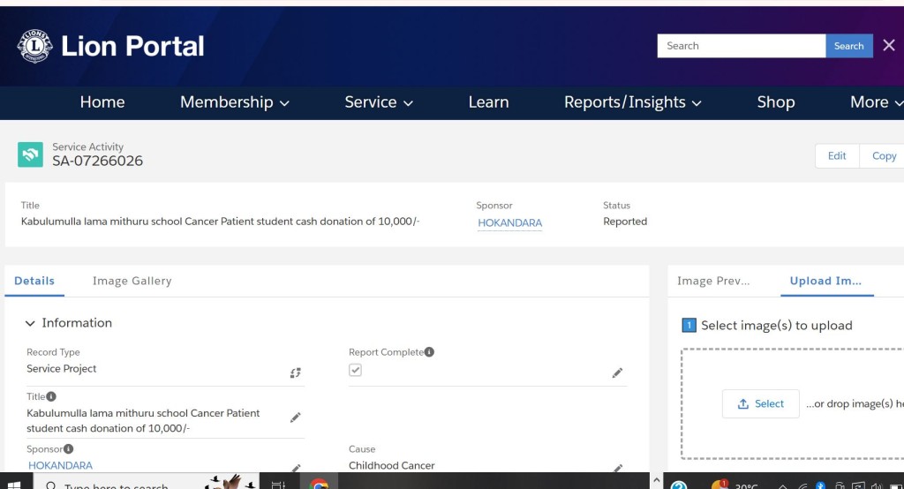Open the Learn menu item
Viewport: 904px width, 489px height.
tap(488, 102)
